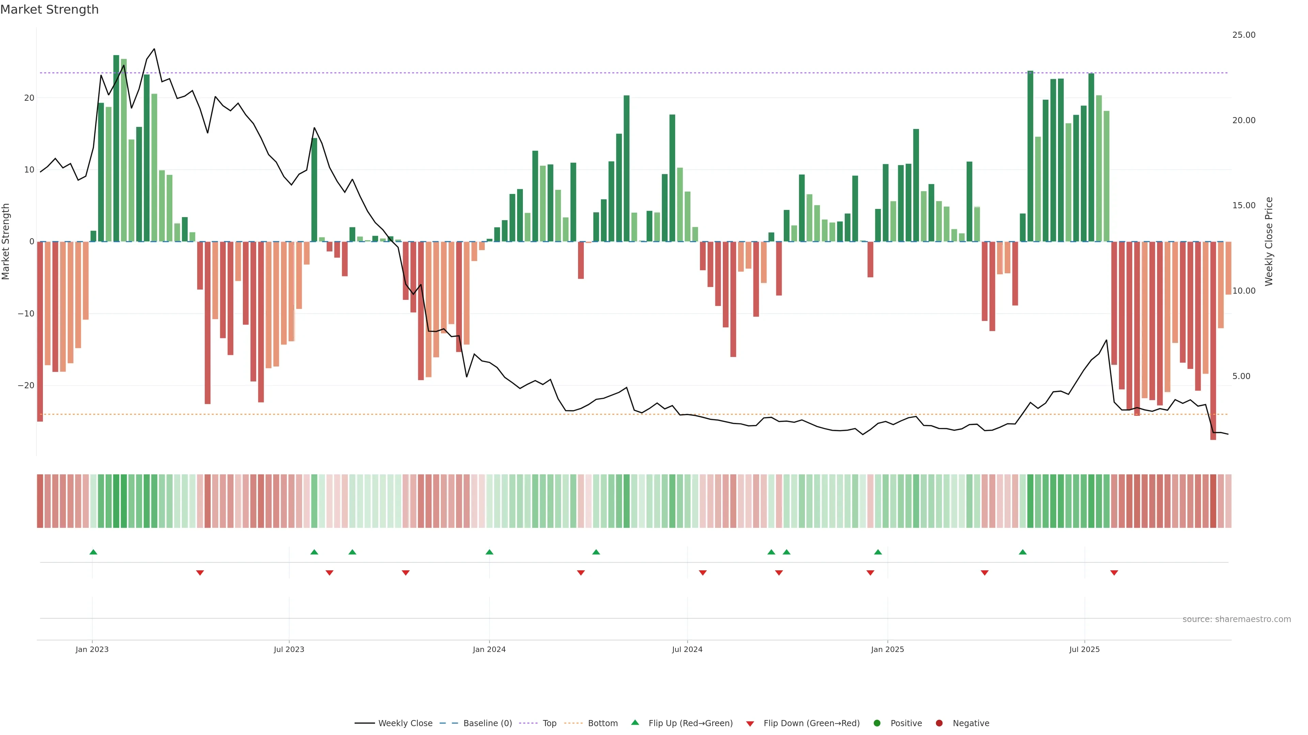Viewport: 1308px width, 735px height.
Task: Click the first green flip-up marker near Jan 2023
Action: coord(93,552)
